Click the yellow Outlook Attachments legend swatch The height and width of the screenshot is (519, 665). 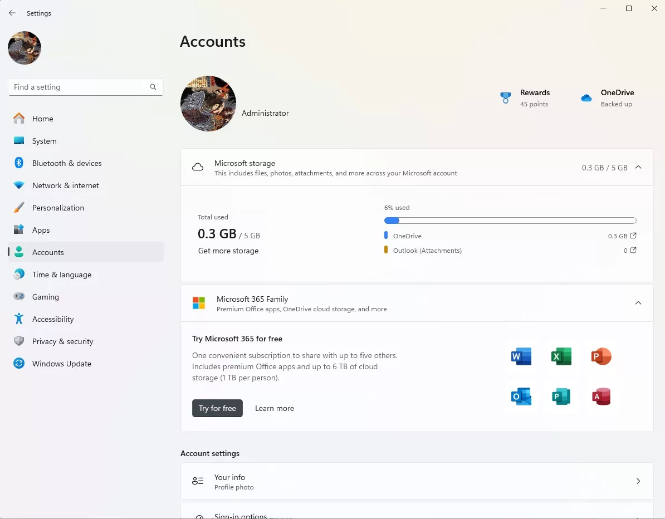[x=386, y=249]
